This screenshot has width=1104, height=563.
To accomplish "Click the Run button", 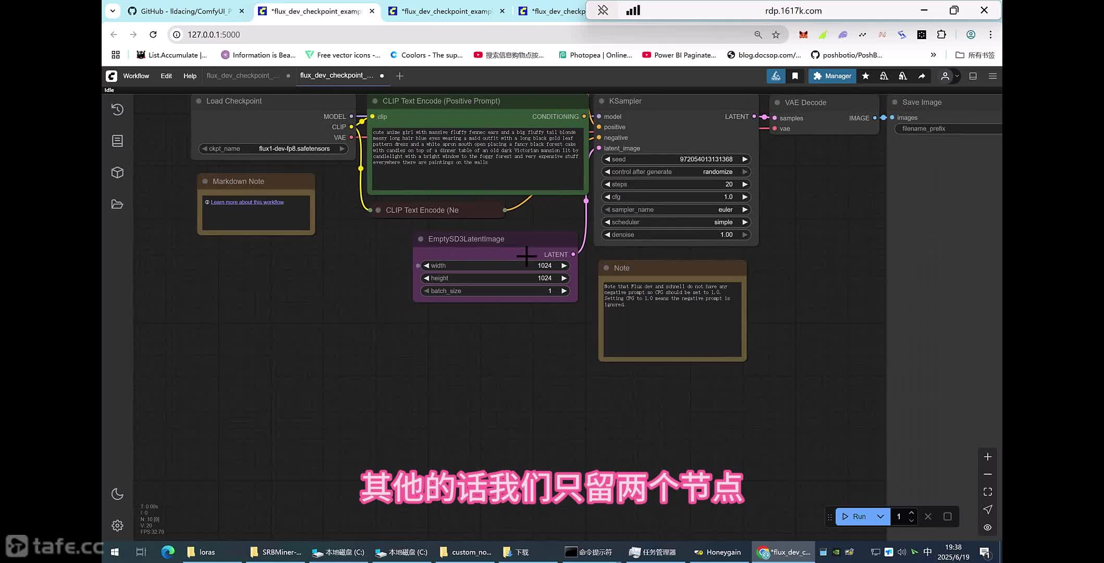I will (854, 517).
